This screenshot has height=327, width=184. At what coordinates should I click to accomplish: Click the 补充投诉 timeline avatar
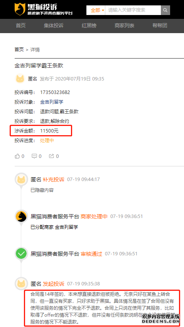(21, 179)
